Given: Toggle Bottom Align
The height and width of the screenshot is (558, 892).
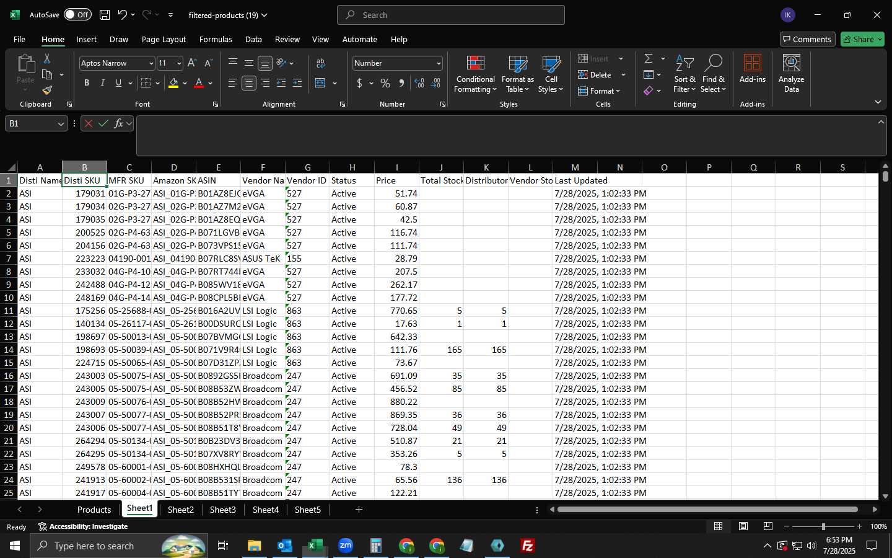Looking at the screenshot, I should pos(265,63).
